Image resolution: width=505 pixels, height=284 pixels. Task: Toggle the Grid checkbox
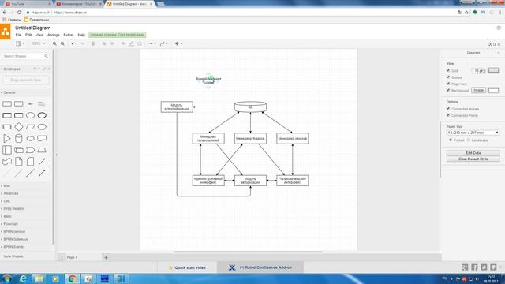pos(448,70)
